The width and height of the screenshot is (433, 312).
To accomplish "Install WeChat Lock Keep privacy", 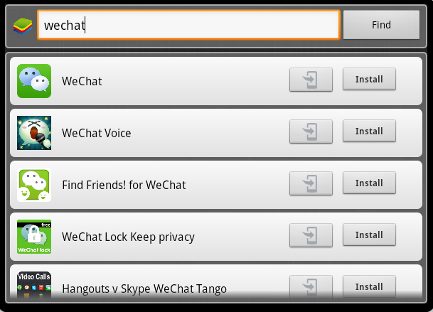I will coord(369,235).
